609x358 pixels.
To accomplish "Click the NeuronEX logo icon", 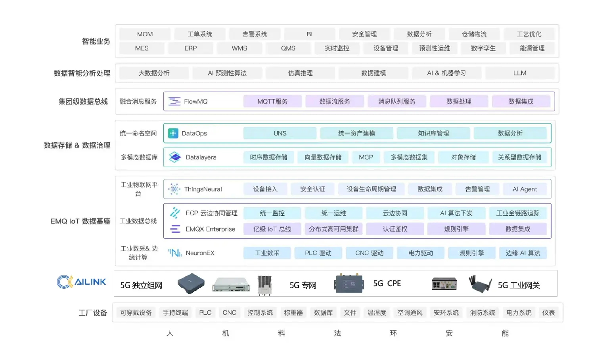I will [175, 253].
